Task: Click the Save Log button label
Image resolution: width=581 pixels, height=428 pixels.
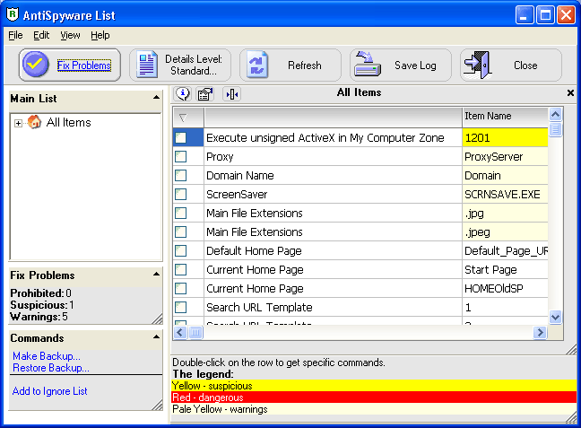Action: click(x=415, y=66)
